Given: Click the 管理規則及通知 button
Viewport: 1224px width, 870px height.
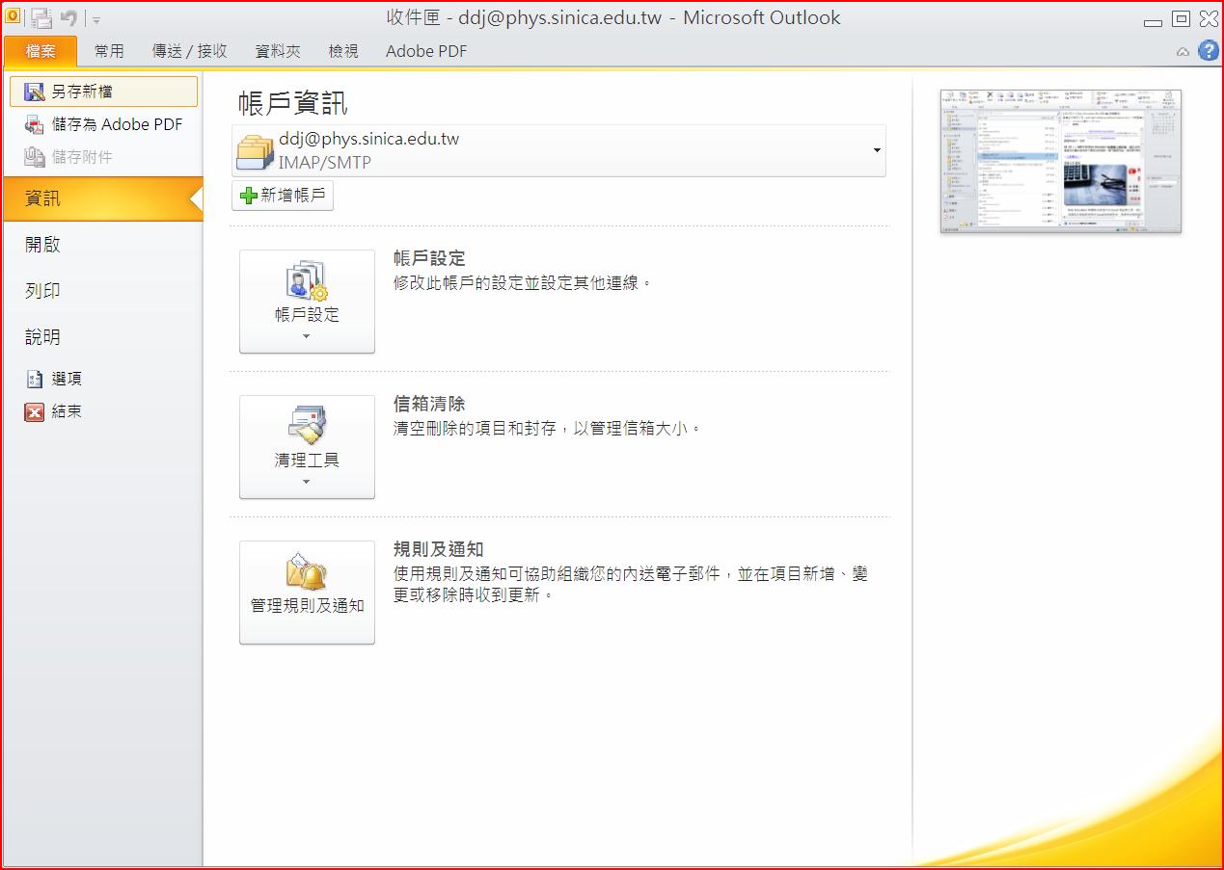Looking at the screenshot, I should click(307, 593).
